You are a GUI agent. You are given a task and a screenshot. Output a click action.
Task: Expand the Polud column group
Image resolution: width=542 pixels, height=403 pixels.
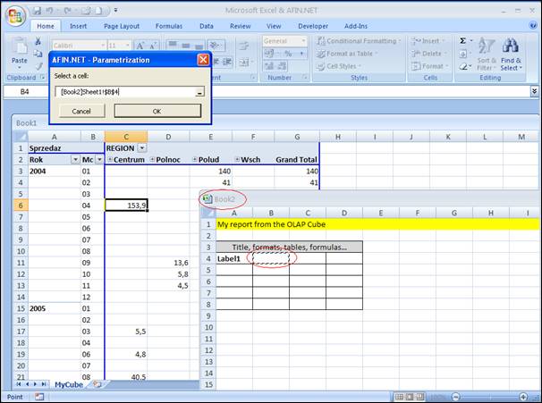point(195,159)
